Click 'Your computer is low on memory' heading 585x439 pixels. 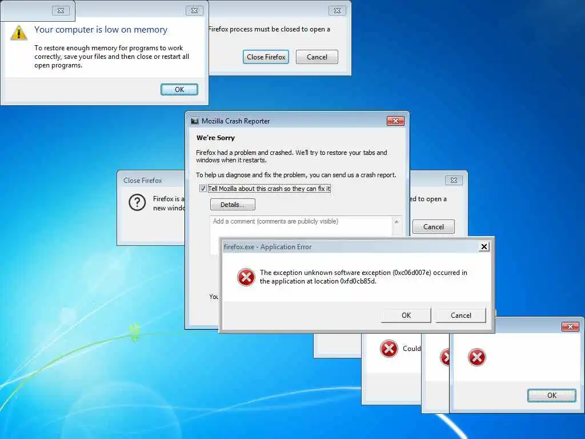pyautogui.click(x=101, y=30)
